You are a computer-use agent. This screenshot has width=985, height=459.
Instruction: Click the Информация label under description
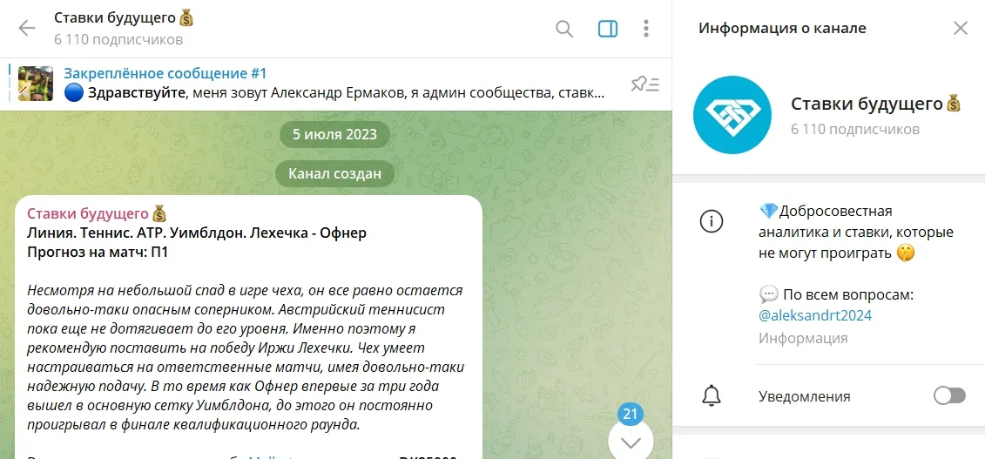[x=803, y=339]
